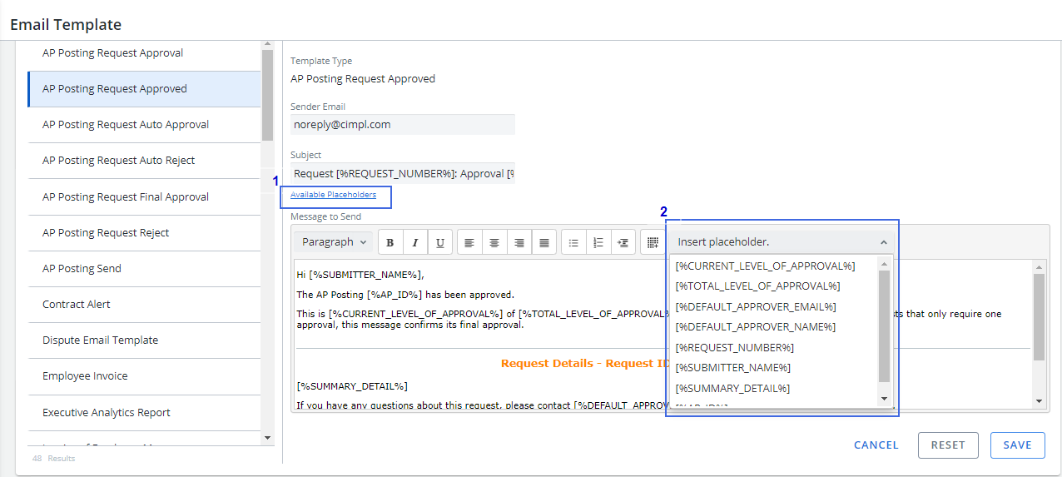Pick [%SUBMITTER_NAME%] placeholder option

(733, 368)
